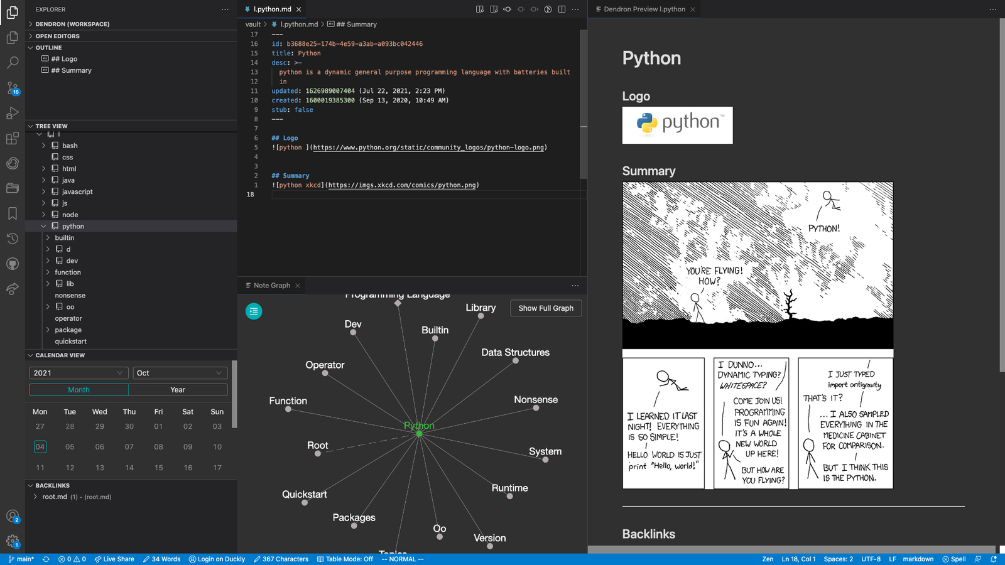Open the history clock icon view
This screenshot has width=1005, height=565.
pyautogui.click(x=12, y=239)
